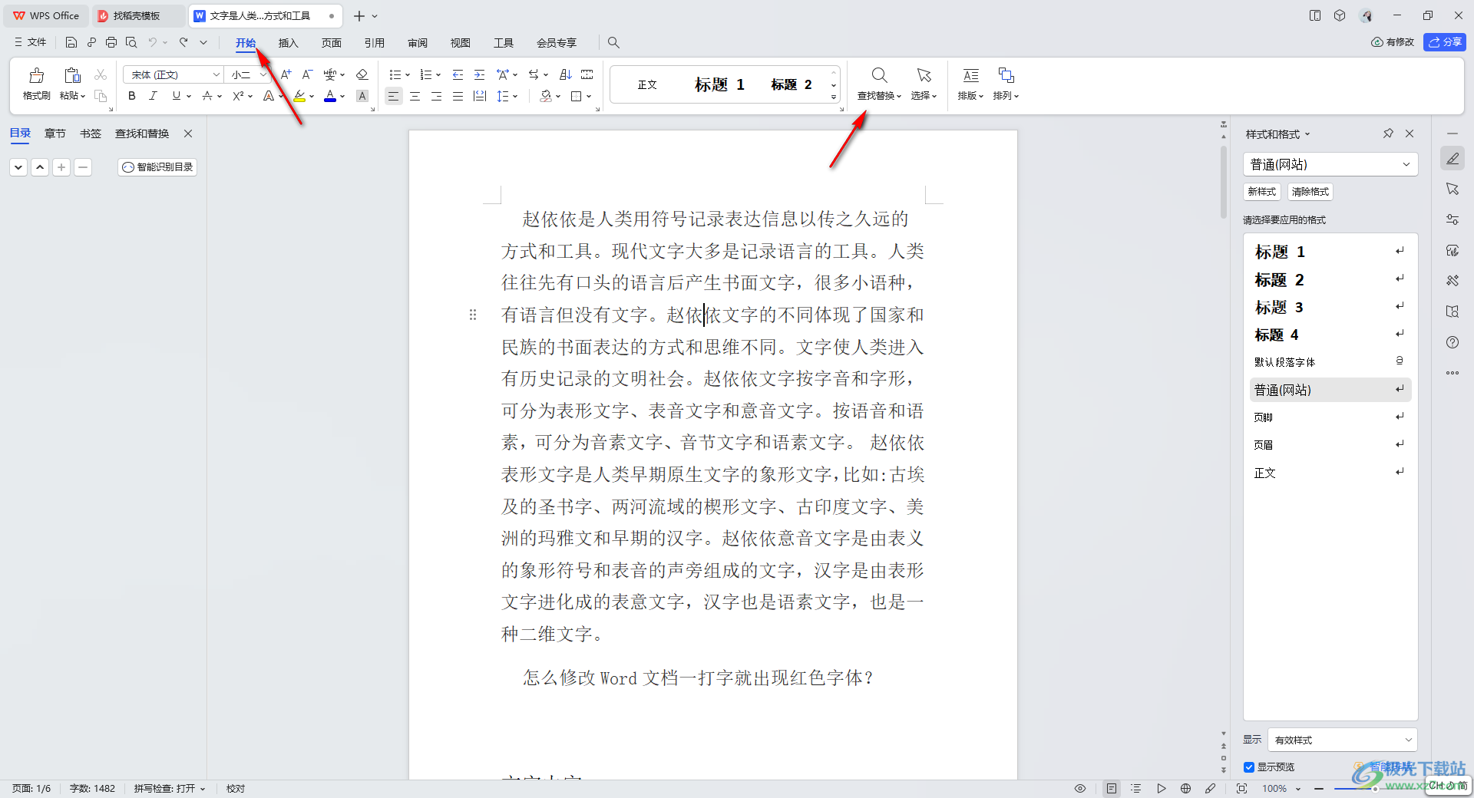Set justified alignment for paragraph
Viewport: 1474px width, 798px height.
click(x=458, y=96)
